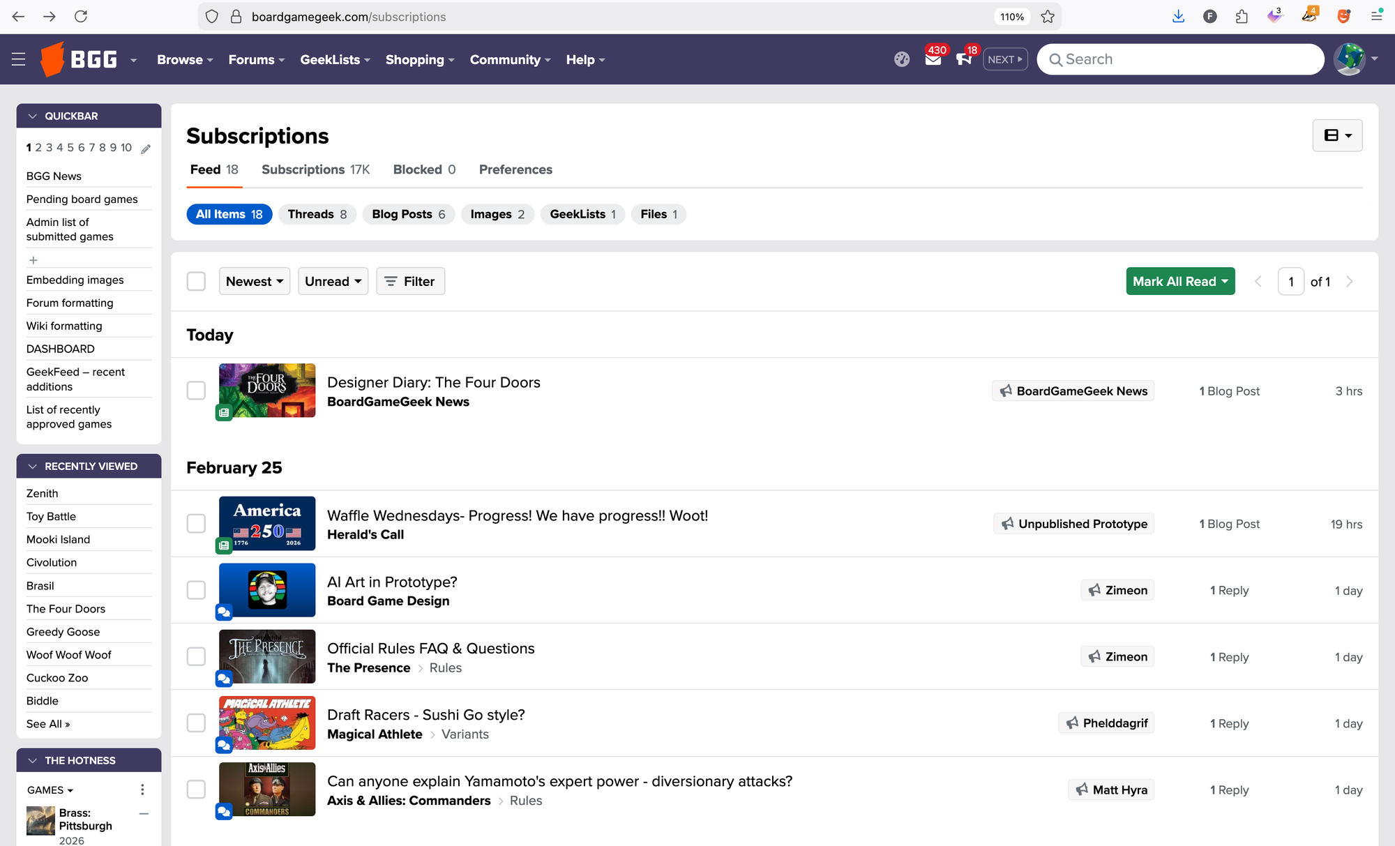This screenshot has height=846, width=1395.
Task: Open the Unread filter dropdown
Action: (x=333, y=281)
